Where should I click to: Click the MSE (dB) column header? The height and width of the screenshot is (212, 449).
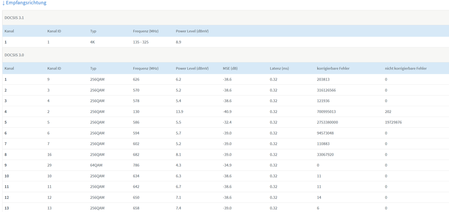(x=230, y=68)
